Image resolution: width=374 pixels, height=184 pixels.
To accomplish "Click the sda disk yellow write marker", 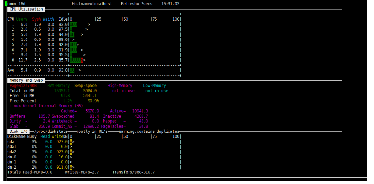I will (x=71, y=142).
